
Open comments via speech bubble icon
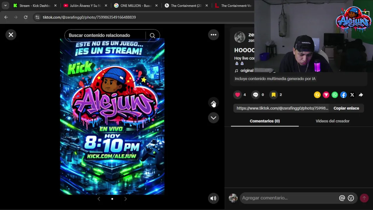pyautogui.click(x=256, y=94)
